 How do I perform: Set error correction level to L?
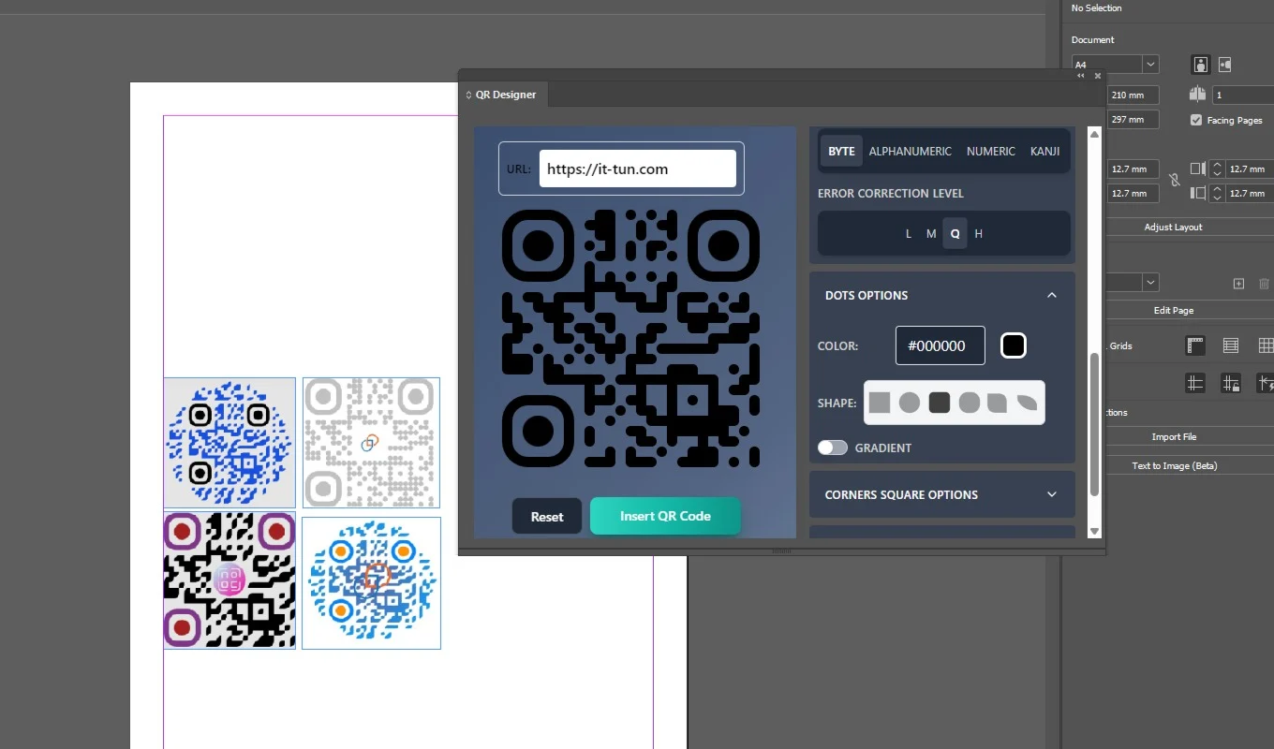909,234
